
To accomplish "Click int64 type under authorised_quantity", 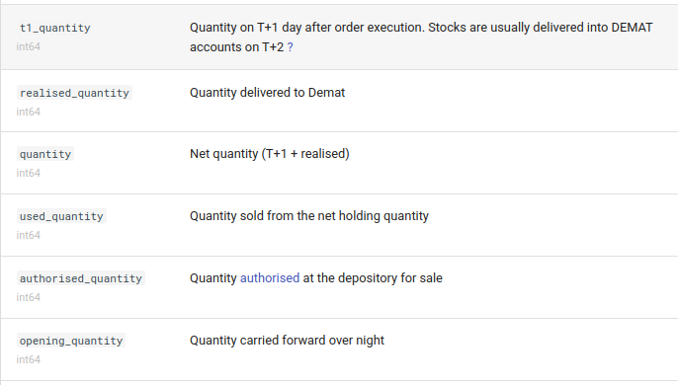I will [28, 298].
